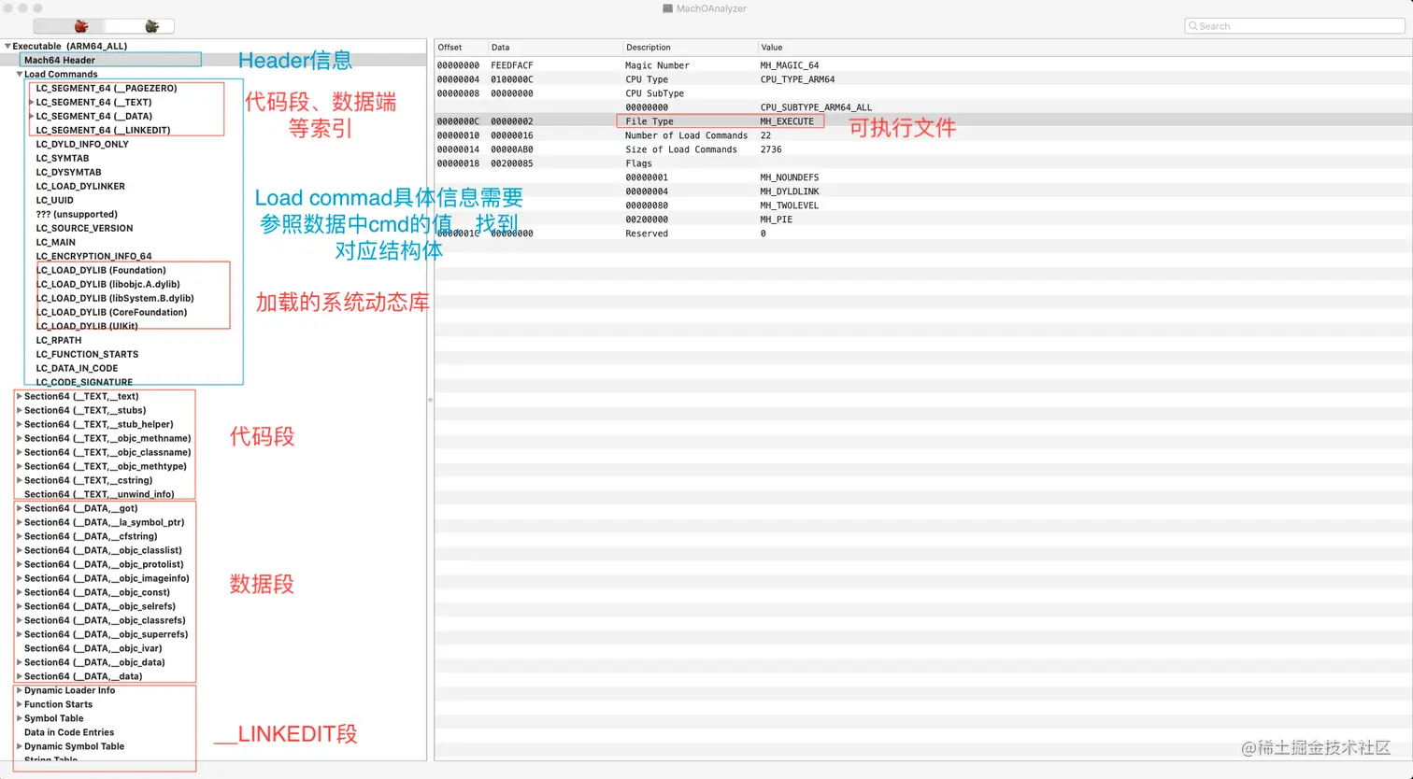The image size is (1413, 779).
Task: Select the Function Starts tree item
Action: [x=58, y=704]
